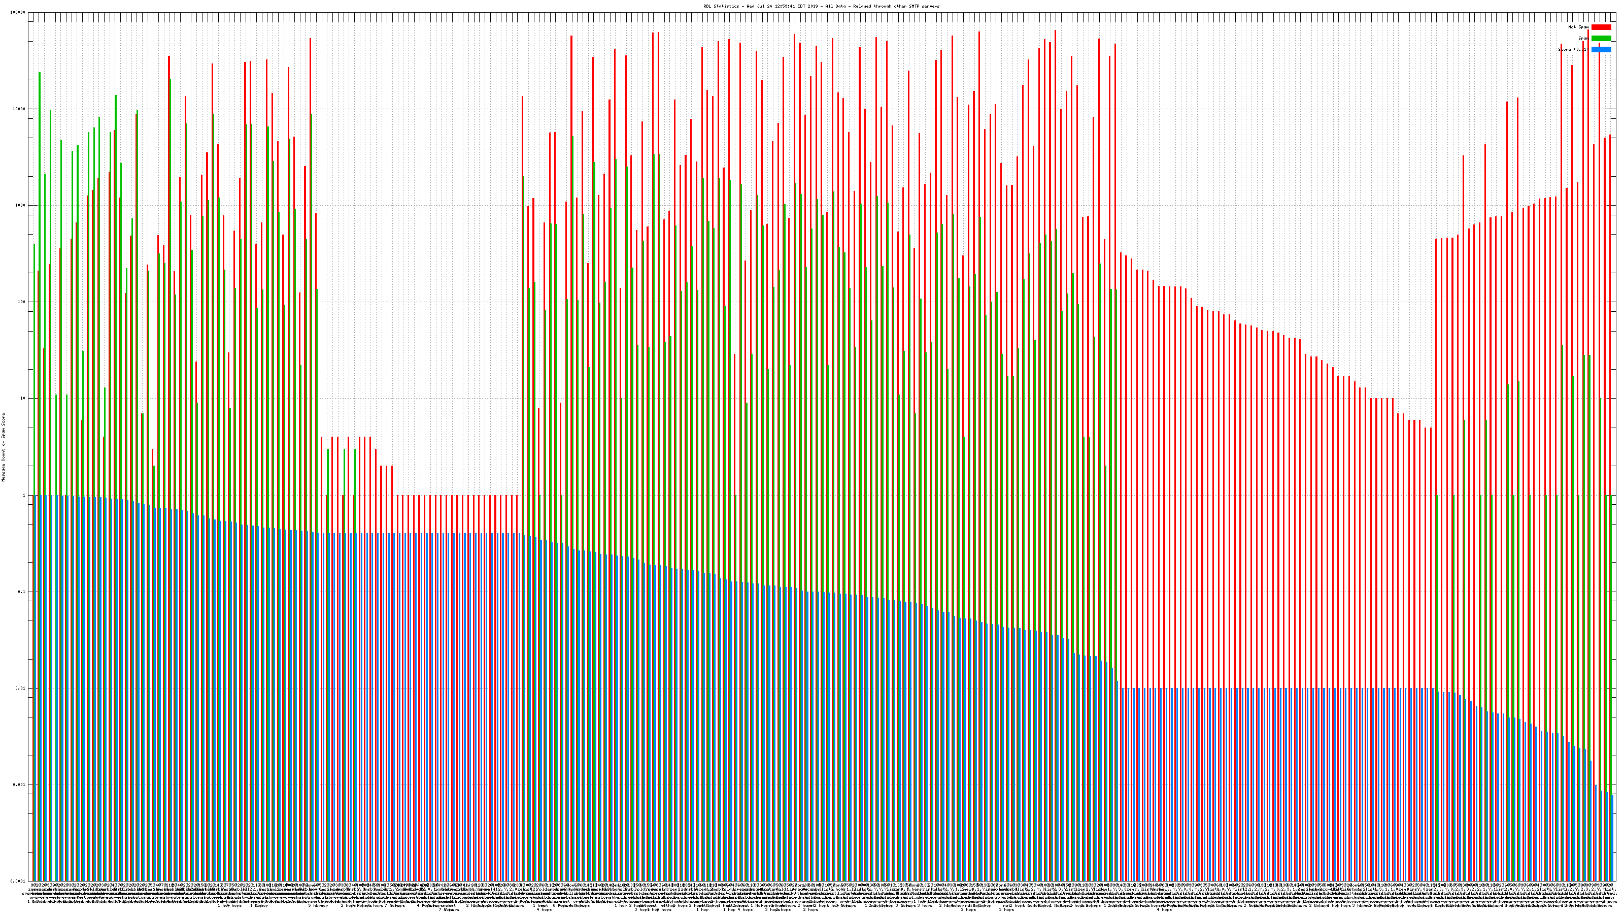Click the 100 y-axis tick label

click(x=21, y=302)
